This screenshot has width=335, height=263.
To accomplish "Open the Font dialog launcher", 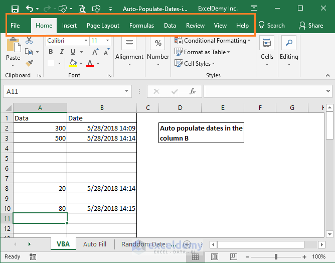I will (109, 75).
